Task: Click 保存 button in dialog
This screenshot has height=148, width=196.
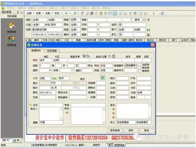Action: coord(131,130)
